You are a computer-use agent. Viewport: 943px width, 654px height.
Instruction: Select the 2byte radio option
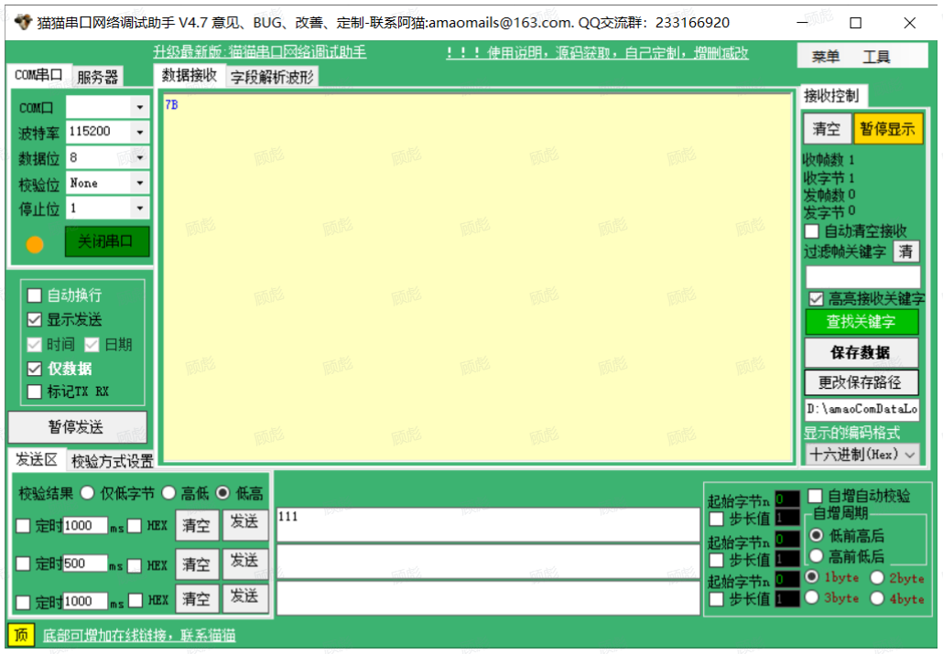pos(877,577)
